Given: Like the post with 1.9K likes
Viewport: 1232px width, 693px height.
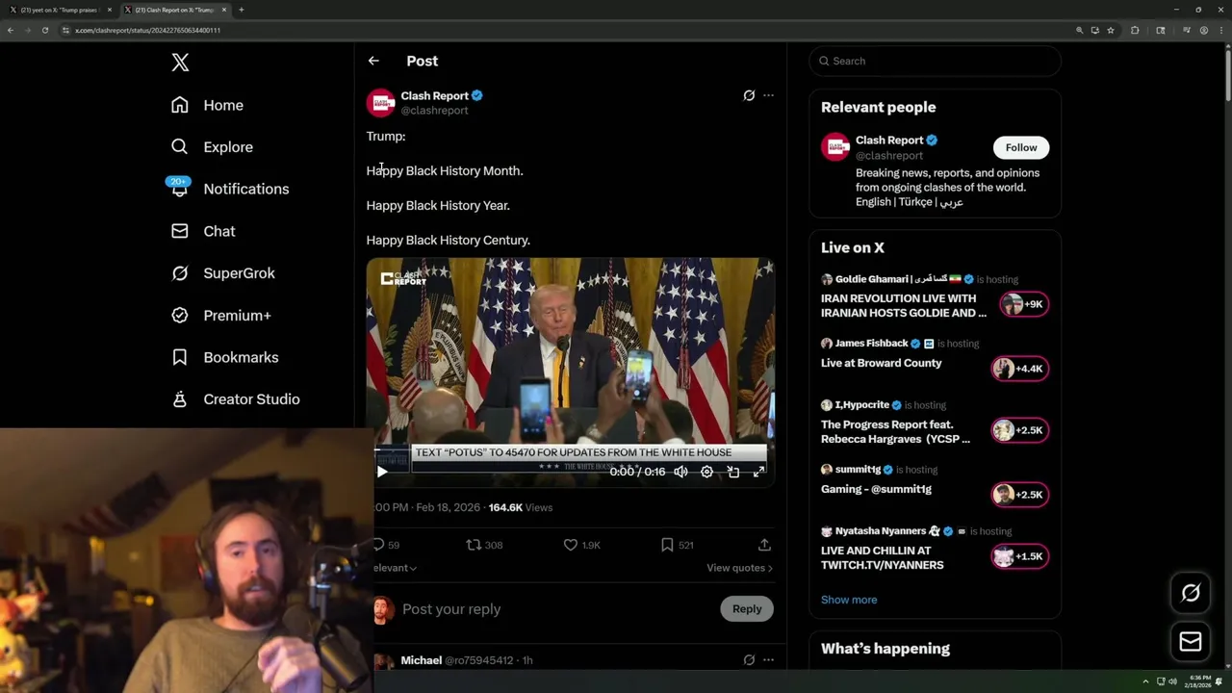Looking at the screenshot, I should tap(571, 545).
